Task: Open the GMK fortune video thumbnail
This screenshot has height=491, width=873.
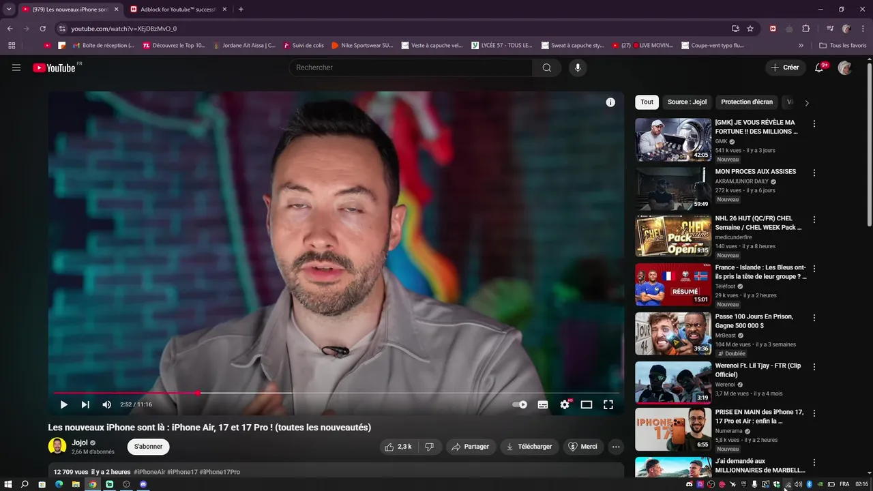Action: [x=673, y=140]
